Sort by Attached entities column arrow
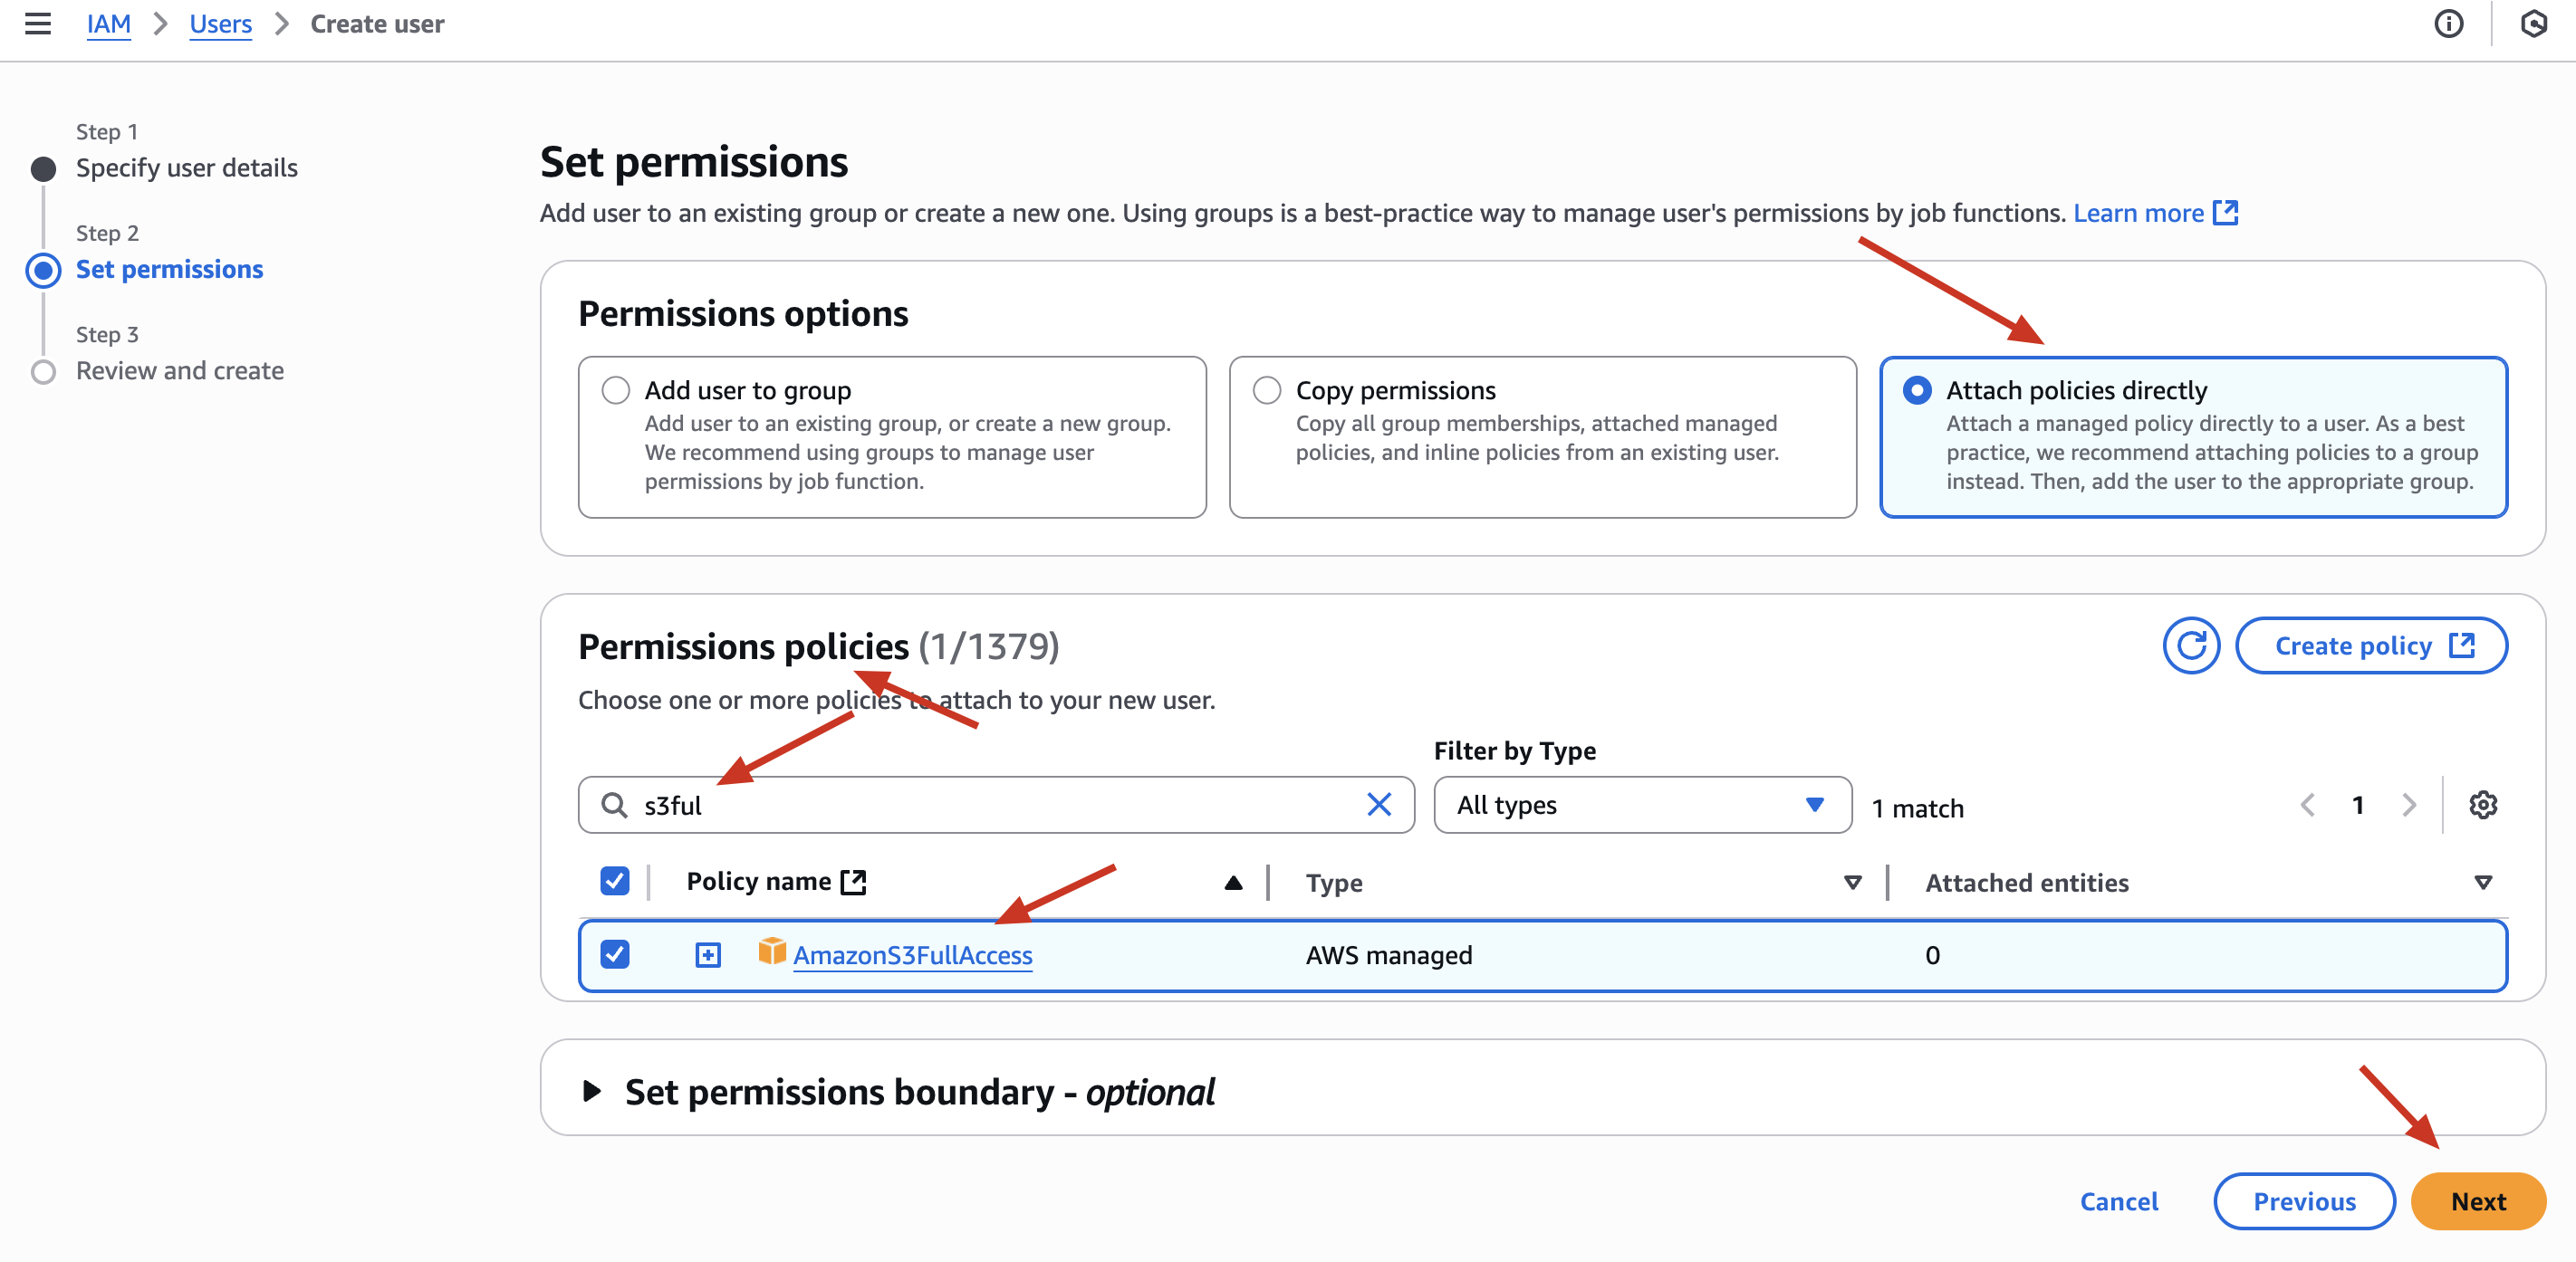Screen dimensions: 2576x1262 point(2482,883)
